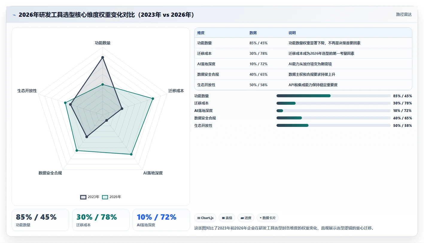The height and width of the screenshot is (243, 424).
Task: Open the 10% / 72% AI落地深度 stat card
Action: coord(161,220)
